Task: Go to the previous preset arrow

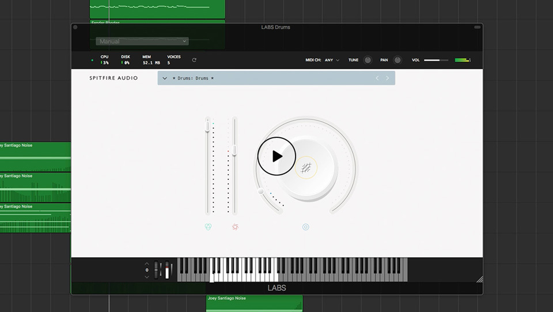Action: coord(377,78)
